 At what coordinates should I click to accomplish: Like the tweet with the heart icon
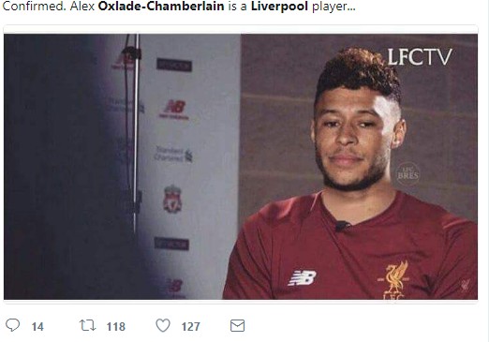tap(163, 325)
